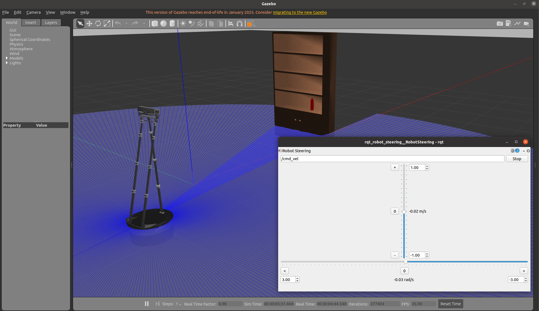Switch to the Insert tab
The image size is (539, 311).
pos(31,23)
